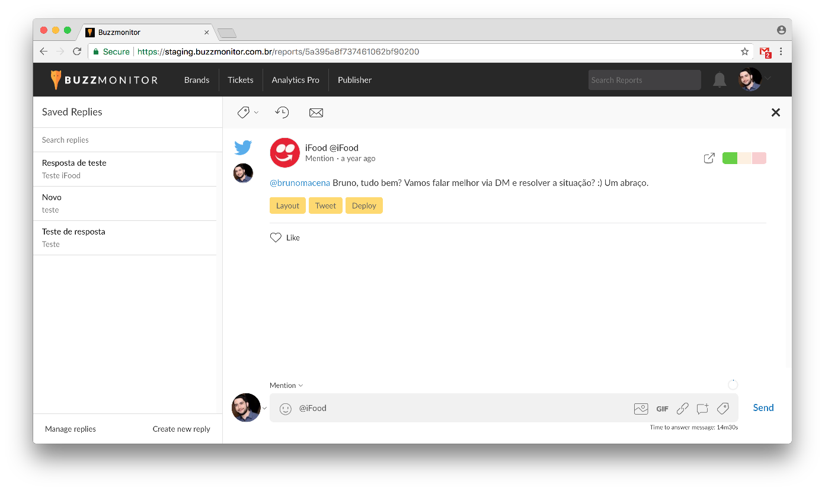This screenshot has width=825, height=491.
Task: Send the reply message
Action: click(x=763, y=407)
